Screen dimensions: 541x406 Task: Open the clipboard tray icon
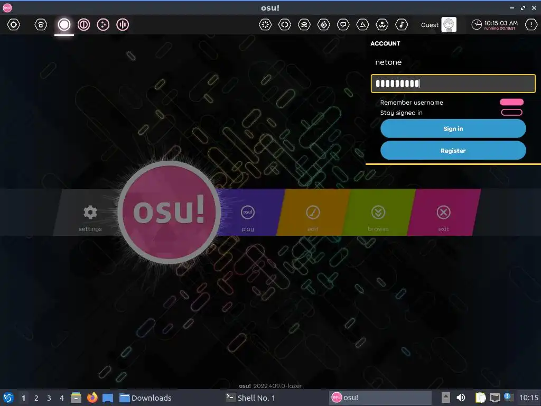[480, 398]
